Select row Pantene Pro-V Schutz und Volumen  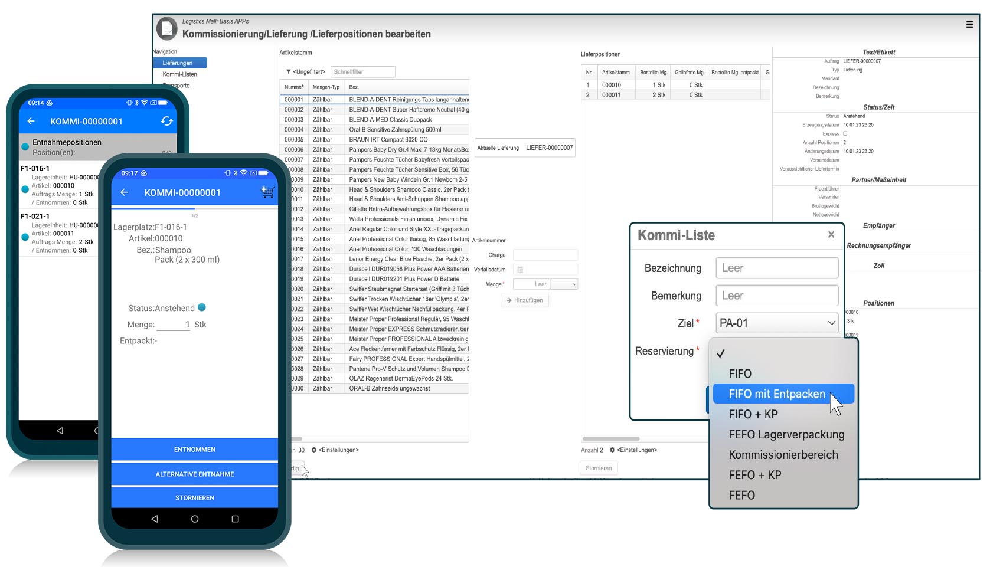click(380, 369)
